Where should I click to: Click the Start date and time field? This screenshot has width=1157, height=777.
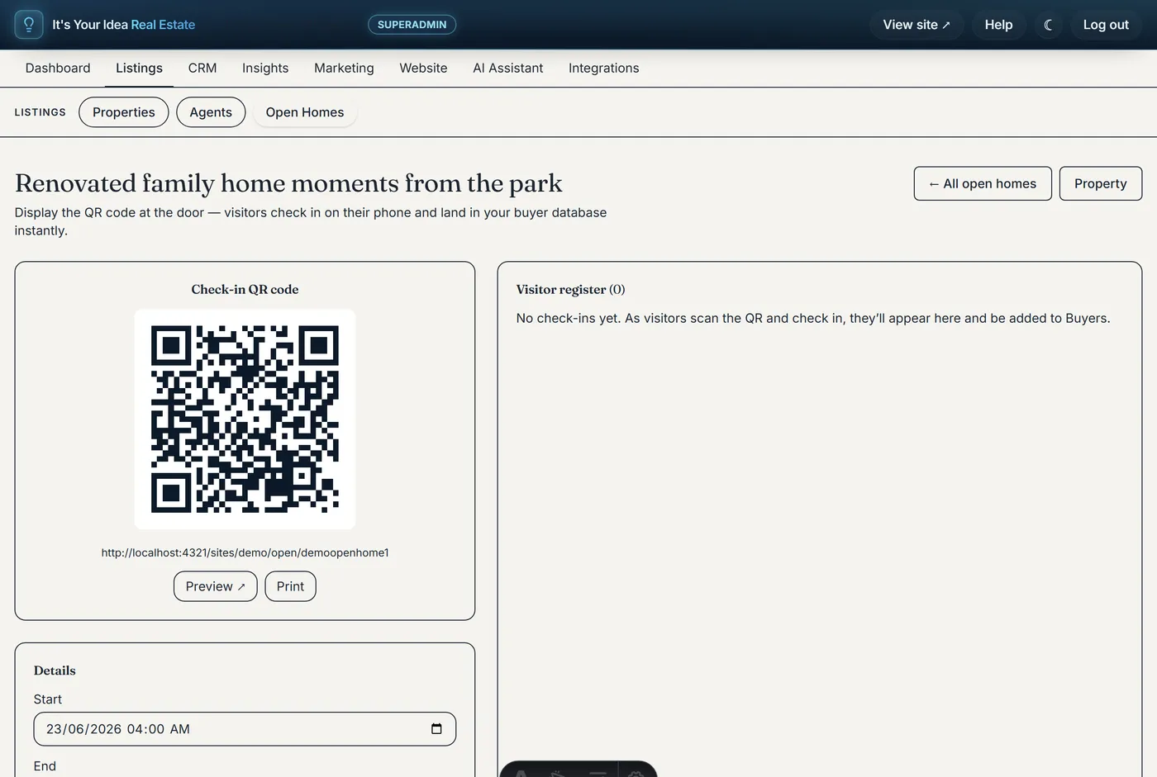point(245,729)
